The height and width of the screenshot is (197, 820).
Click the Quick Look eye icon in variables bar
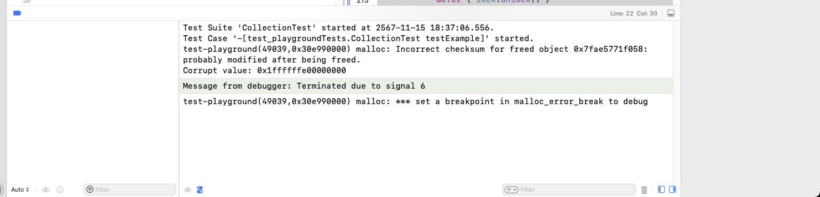46,190
